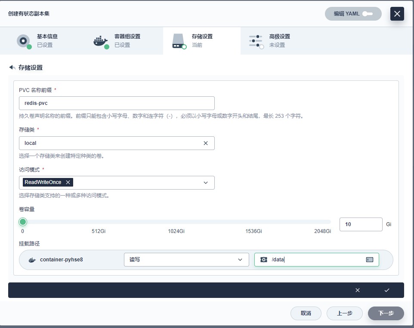The height and width of the screenshot is (328, 414).
Task: Click the sliders icon of 高级设置
Action: coord(256,41)
